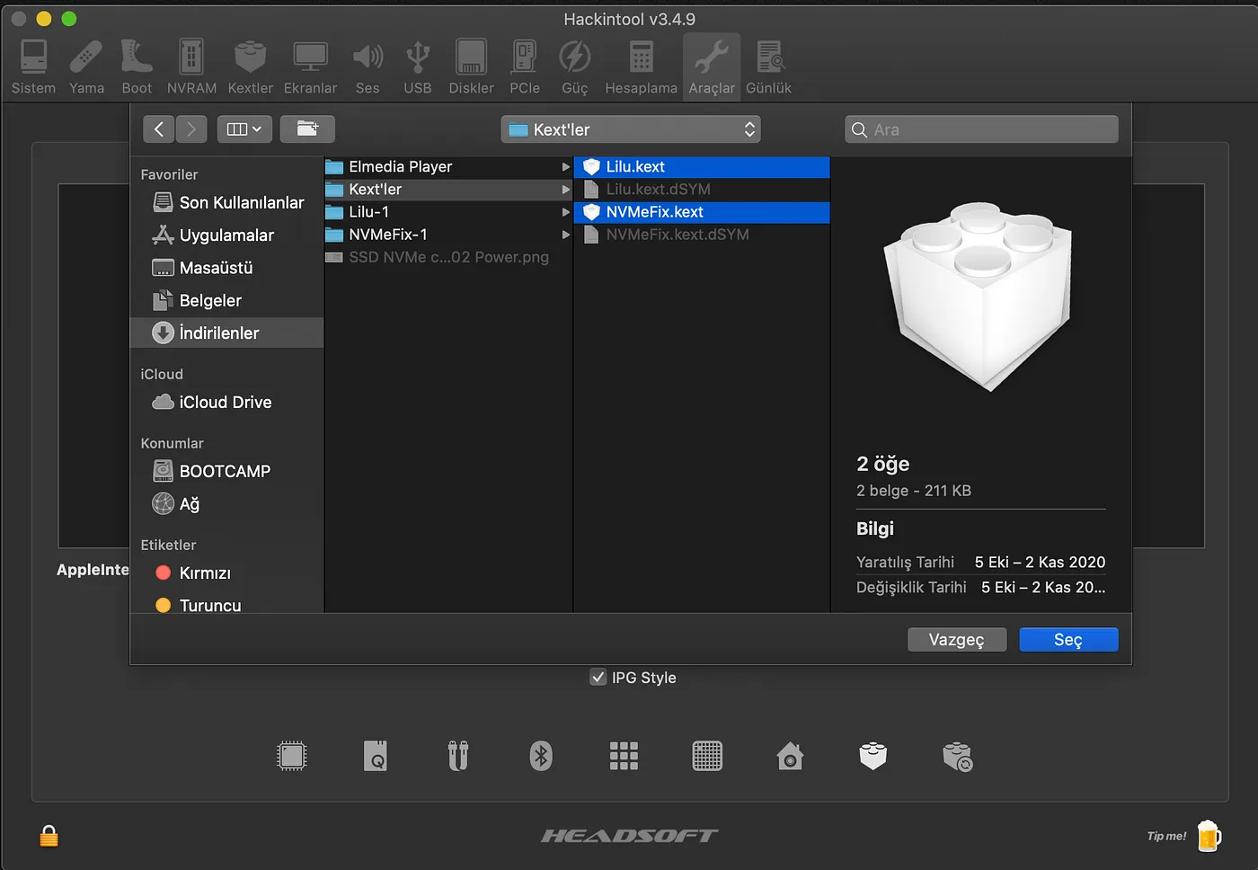
Task: Click the kext Lego brick preview image
Action: 979,297
